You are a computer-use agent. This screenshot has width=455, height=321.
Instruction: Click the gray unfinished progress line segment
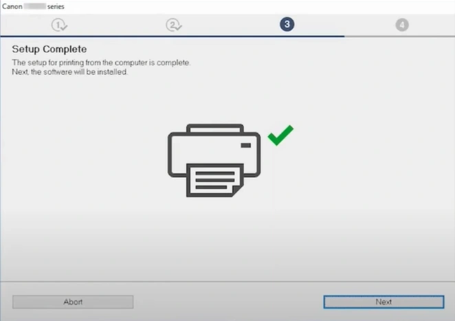pyautogui.click(x=399, y=36)
